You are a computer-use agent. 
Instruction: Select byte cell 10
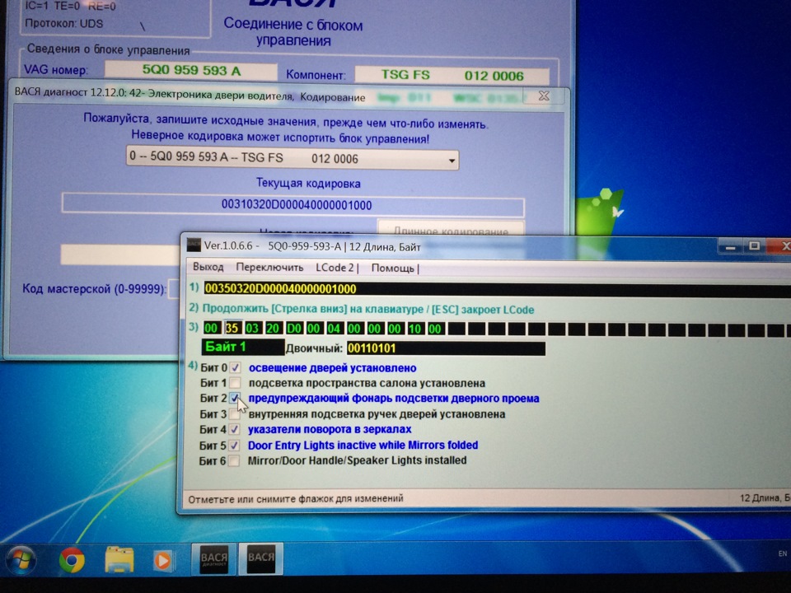(x=414, y=329)
